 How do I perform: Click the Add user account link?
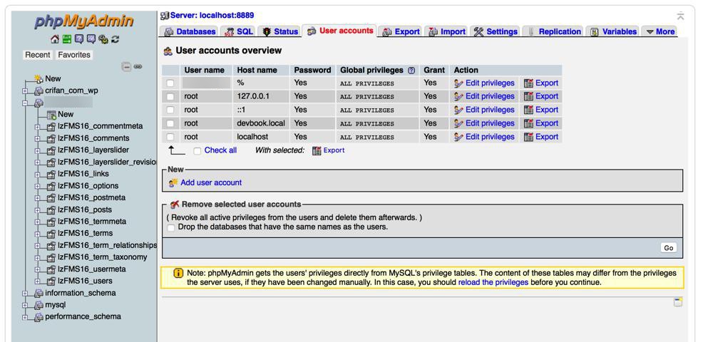pyautogui.click(x=211, y=183)
